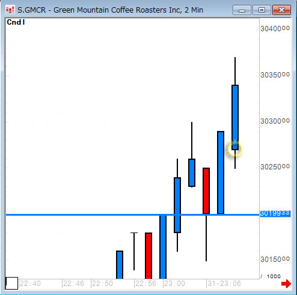Click the 3030000 price axis label

pos(275,121)
